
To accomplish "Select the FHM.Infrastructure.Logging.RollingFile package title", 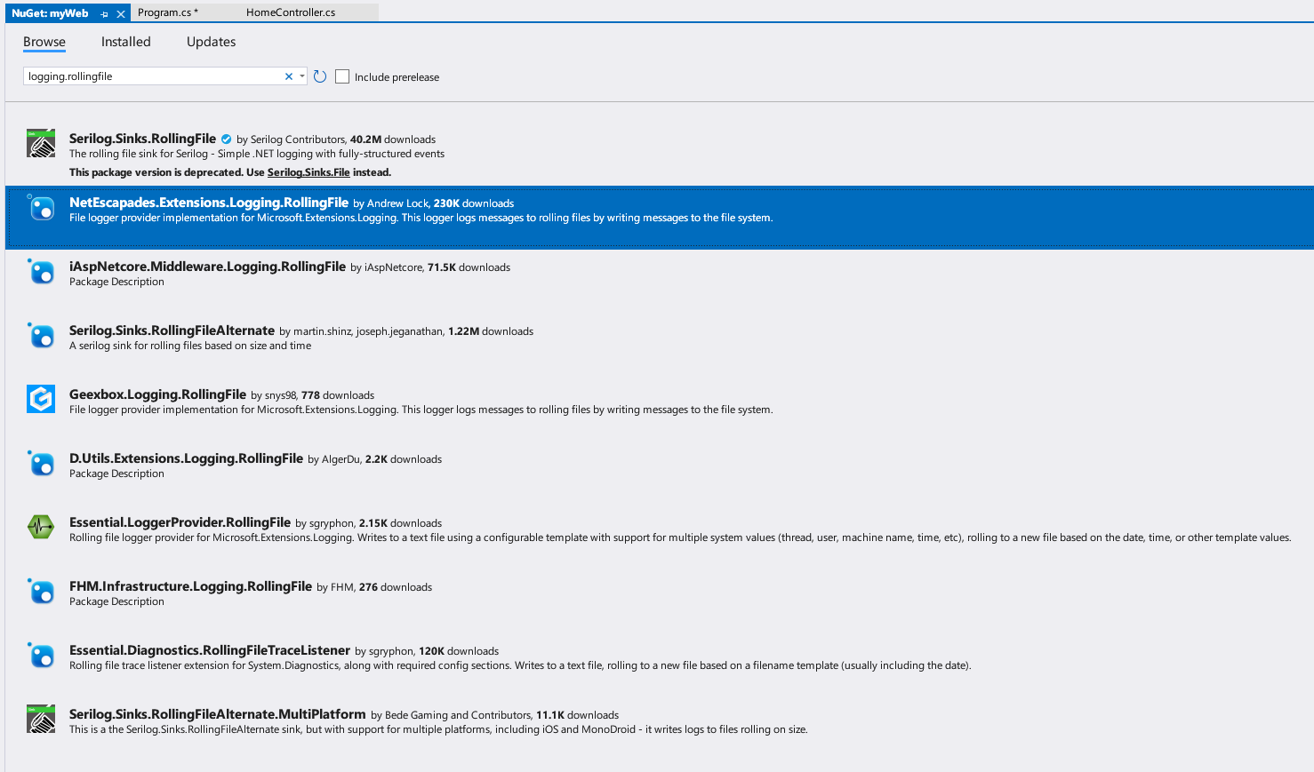I will click(x=190, y=586).
